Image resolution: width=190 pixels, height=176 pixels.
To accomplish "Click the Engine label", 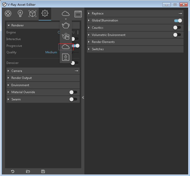I will click(x=11, y=32).
